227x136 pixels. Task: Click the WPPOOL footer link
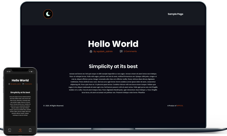(180, 106)
